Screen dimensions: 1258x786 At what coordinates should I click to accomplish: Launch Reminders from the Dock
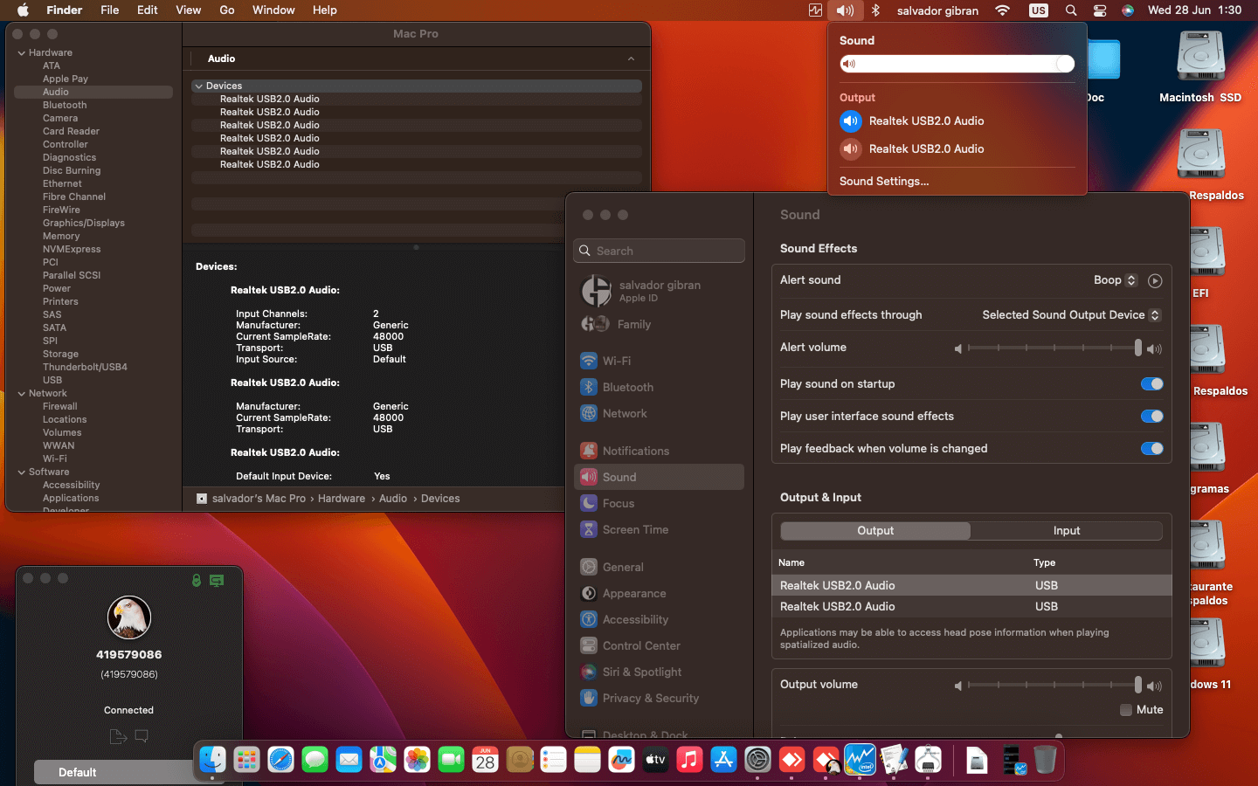553,760
